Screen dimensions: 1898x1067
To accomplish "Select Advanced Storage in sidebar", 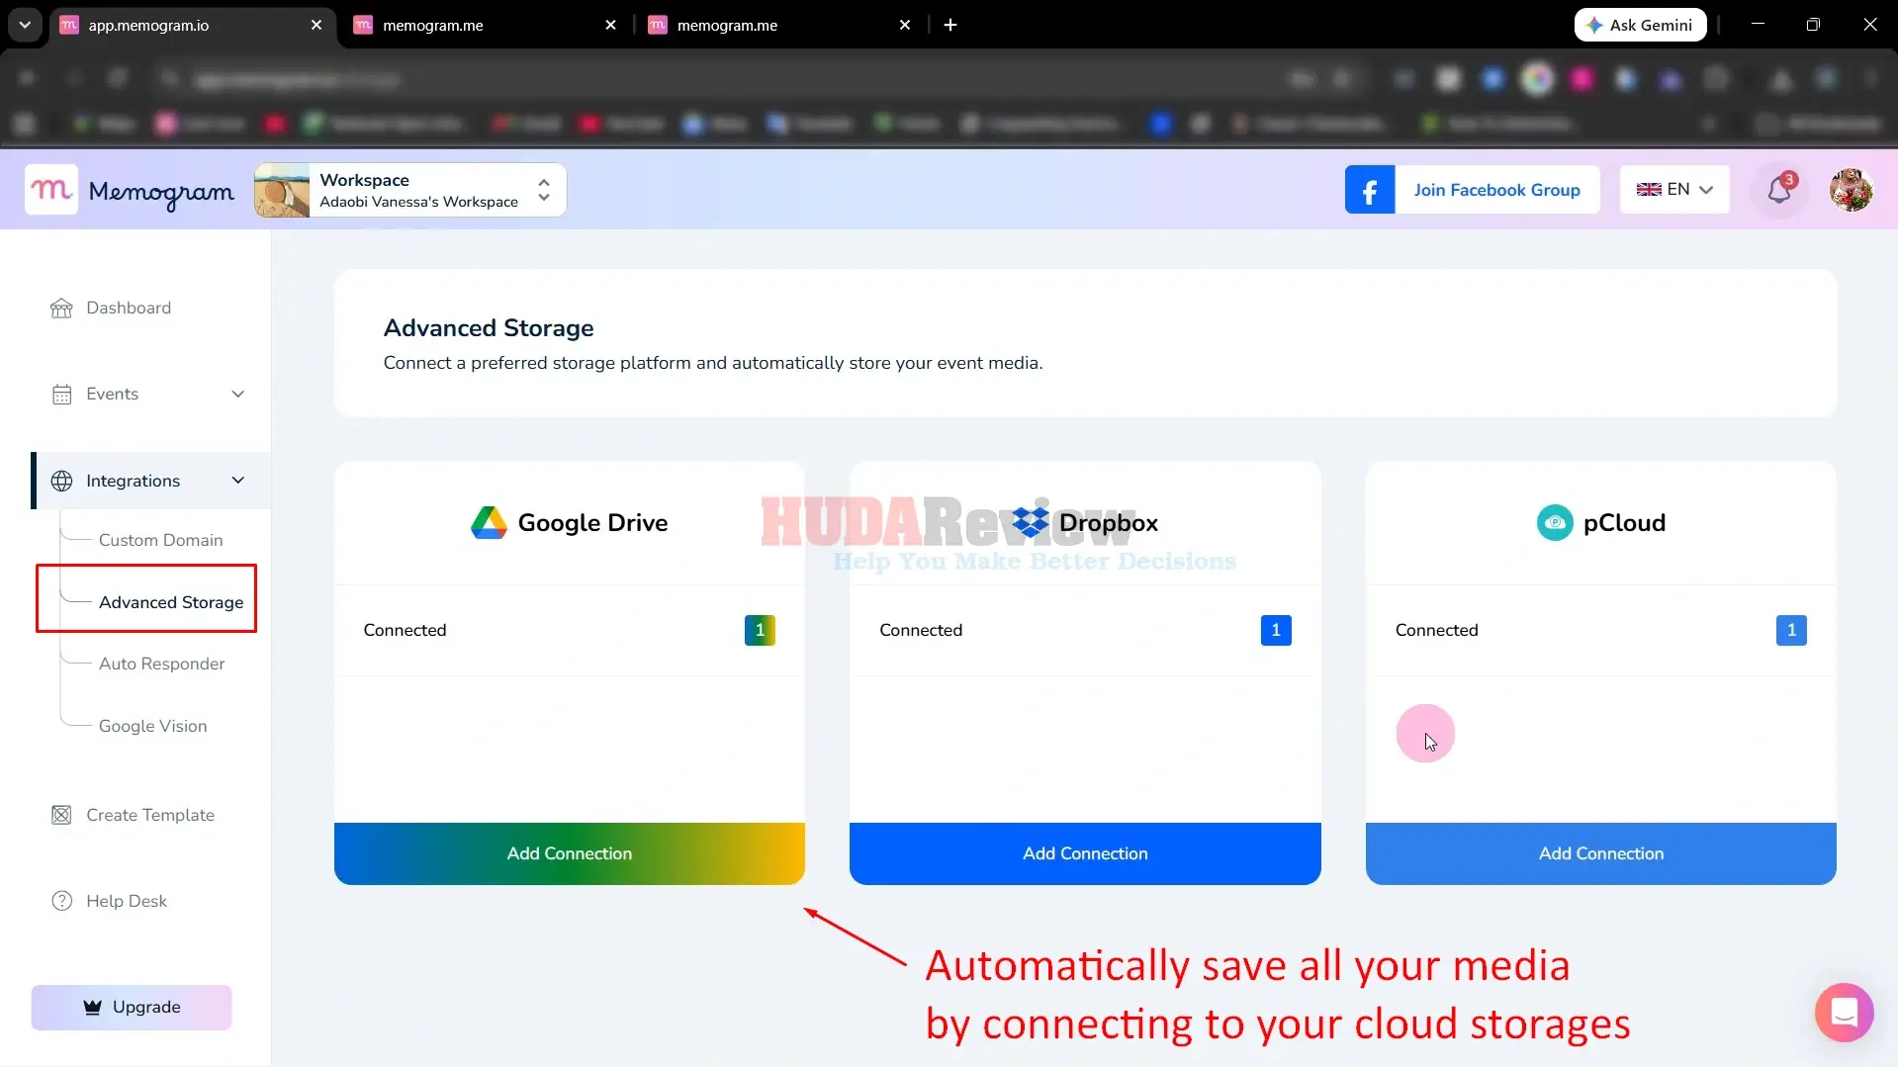I will point(170,602).
